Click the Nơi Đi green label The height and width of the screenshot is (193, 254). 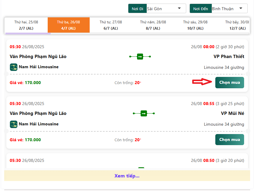tap(137, 9)
